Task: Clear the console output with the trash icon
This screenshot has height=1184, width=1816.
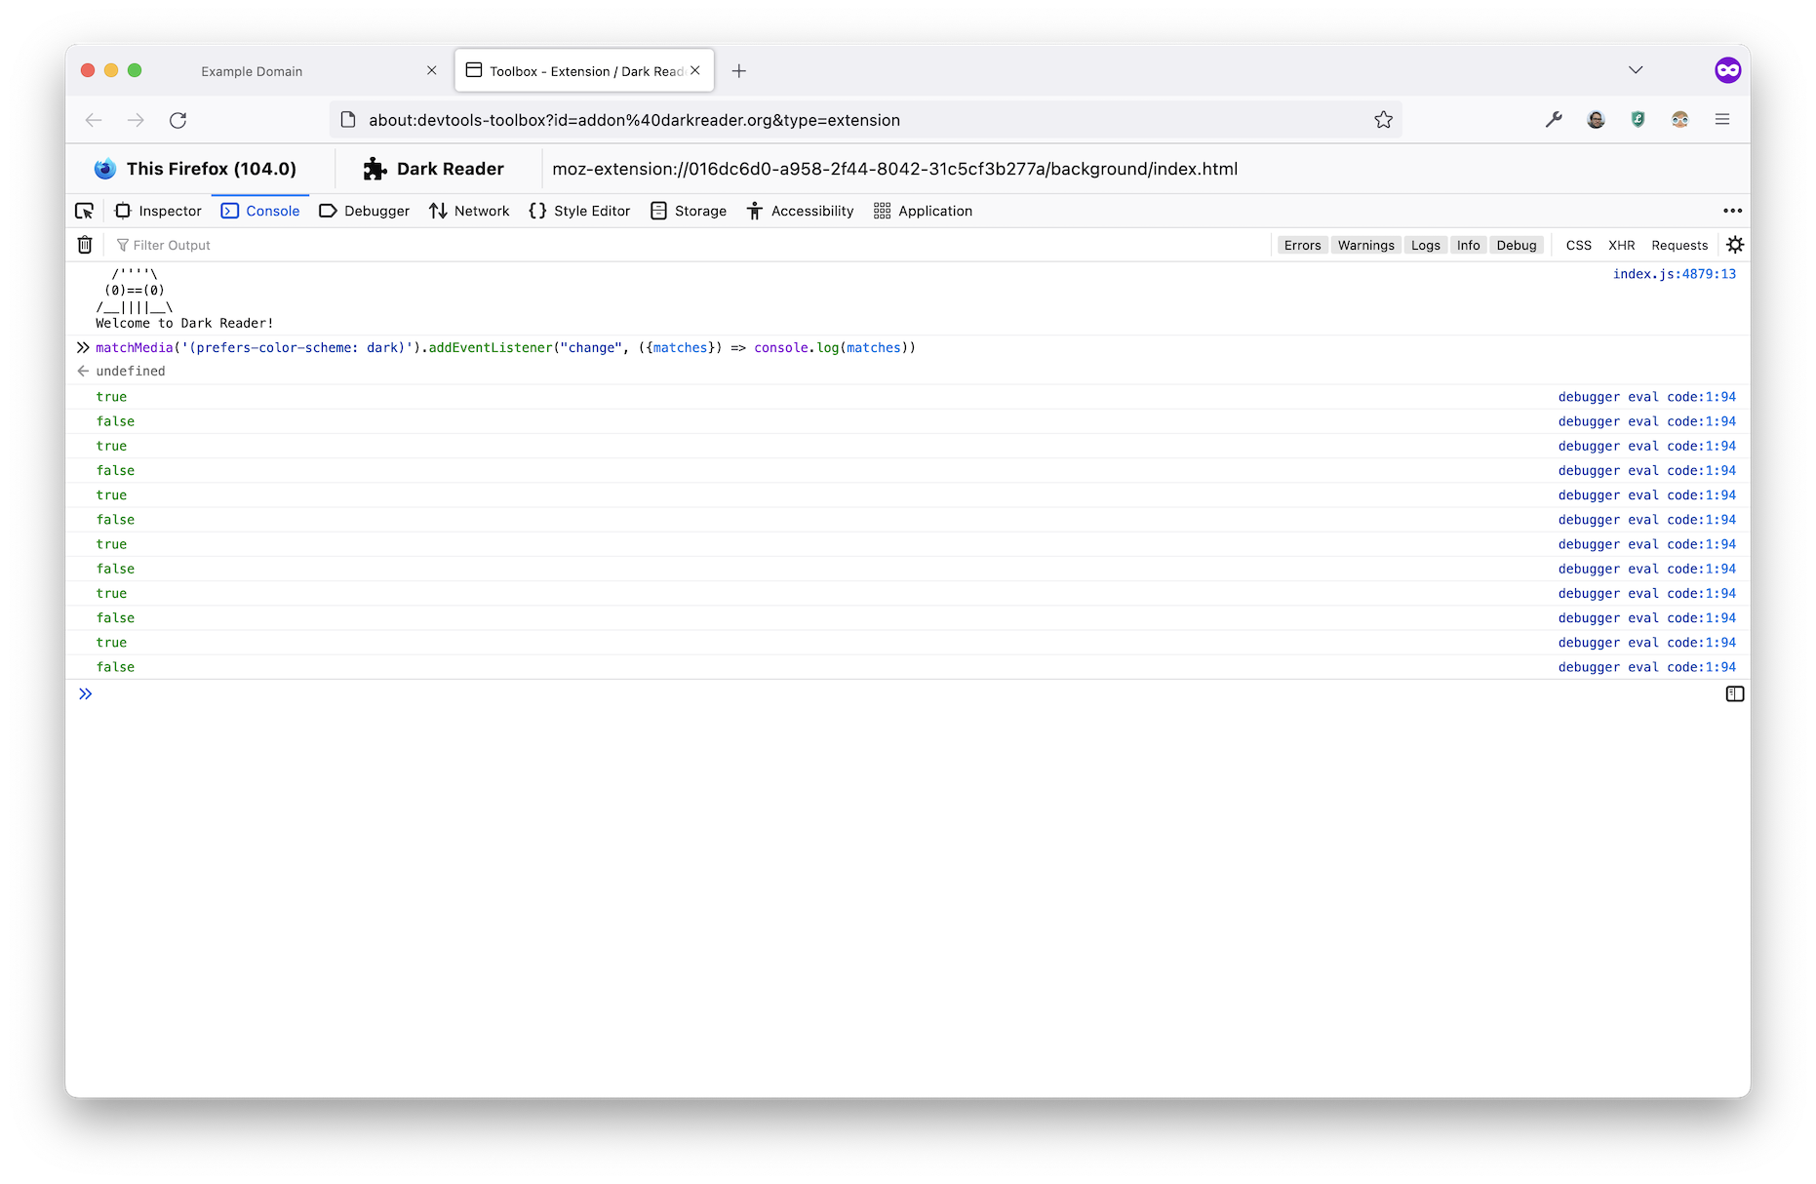Action: tap(85, 244)
